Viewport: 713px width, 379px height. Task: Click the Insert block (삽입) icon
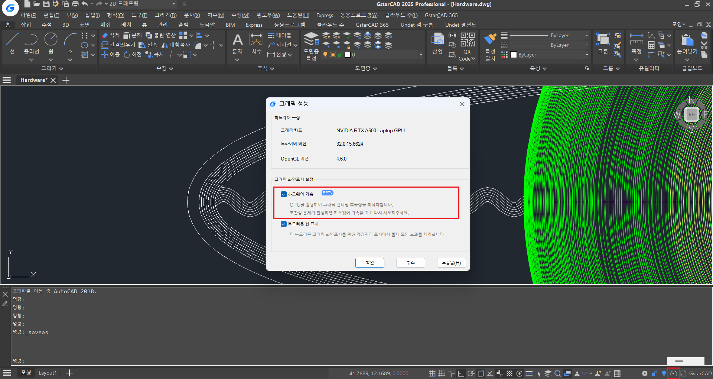[437, 44]
